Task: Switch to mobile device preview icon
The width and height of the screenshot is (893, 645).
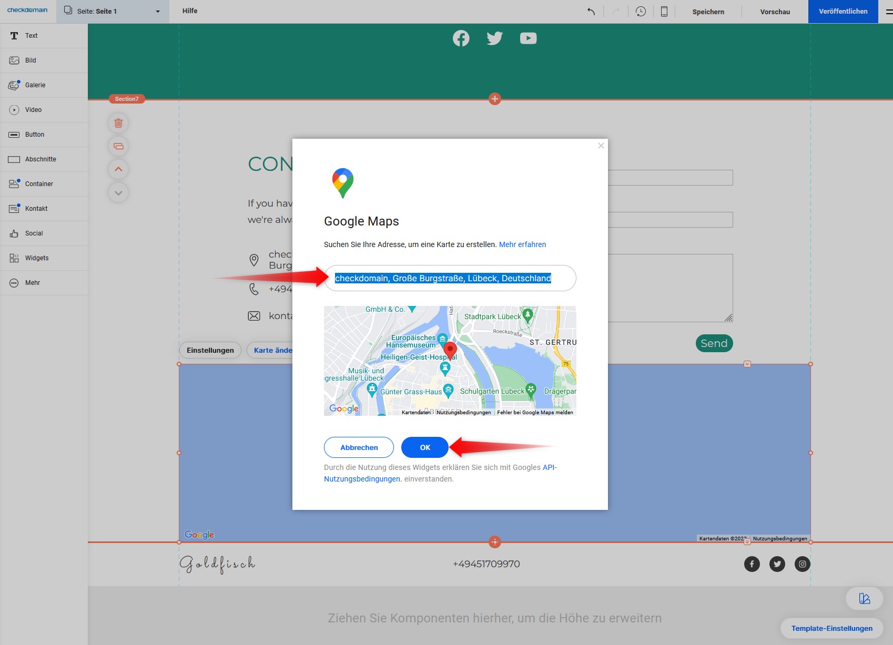Action: [x=664, y=12]
